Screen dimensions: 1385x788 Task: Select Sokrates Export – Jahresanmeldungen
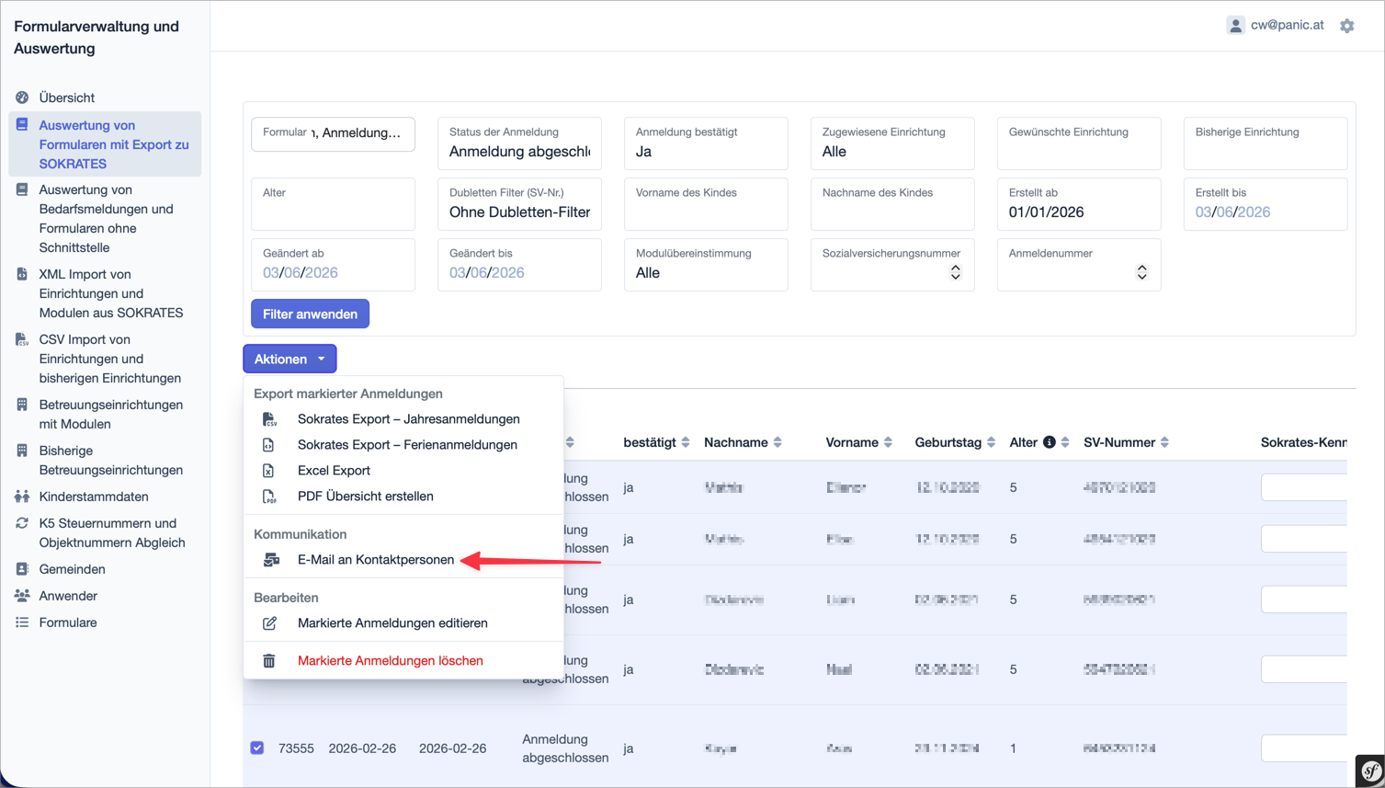coord(408,419)
